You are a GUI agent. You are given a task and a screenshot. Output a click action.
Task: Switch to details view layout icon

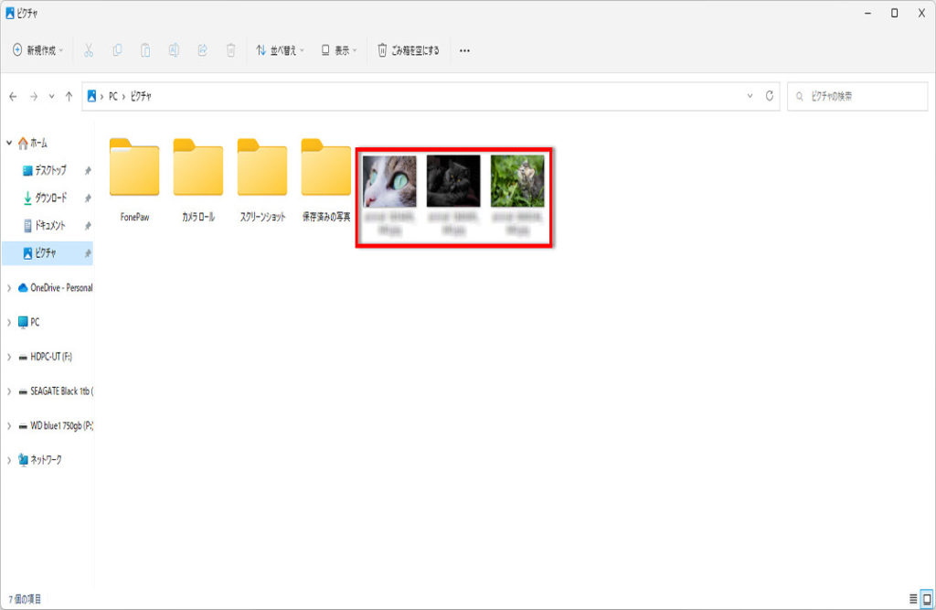(912, 599)
